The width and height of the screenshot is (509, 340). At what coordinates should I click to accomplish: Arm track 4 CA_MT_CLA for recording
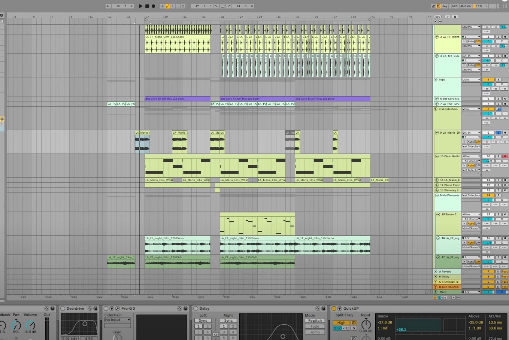click(505, 56)
